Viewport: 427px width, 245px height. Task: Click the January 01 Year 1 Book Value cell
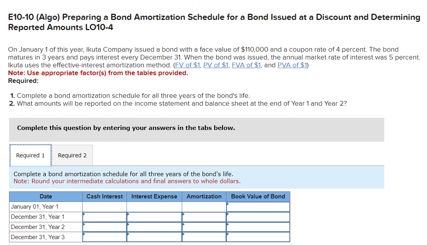(258, 207)
